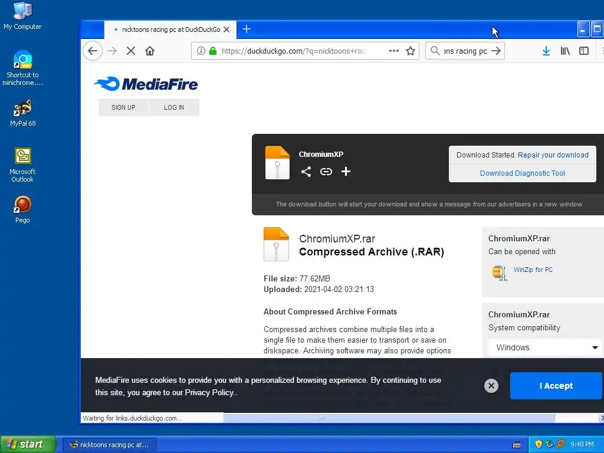Open page actions three-dot menu
Viewport: 604px width, 453px height.
pos(393,51)
